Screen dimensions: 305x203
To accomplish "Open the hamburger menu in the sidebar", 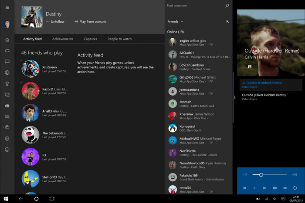I will click(7, 8).
